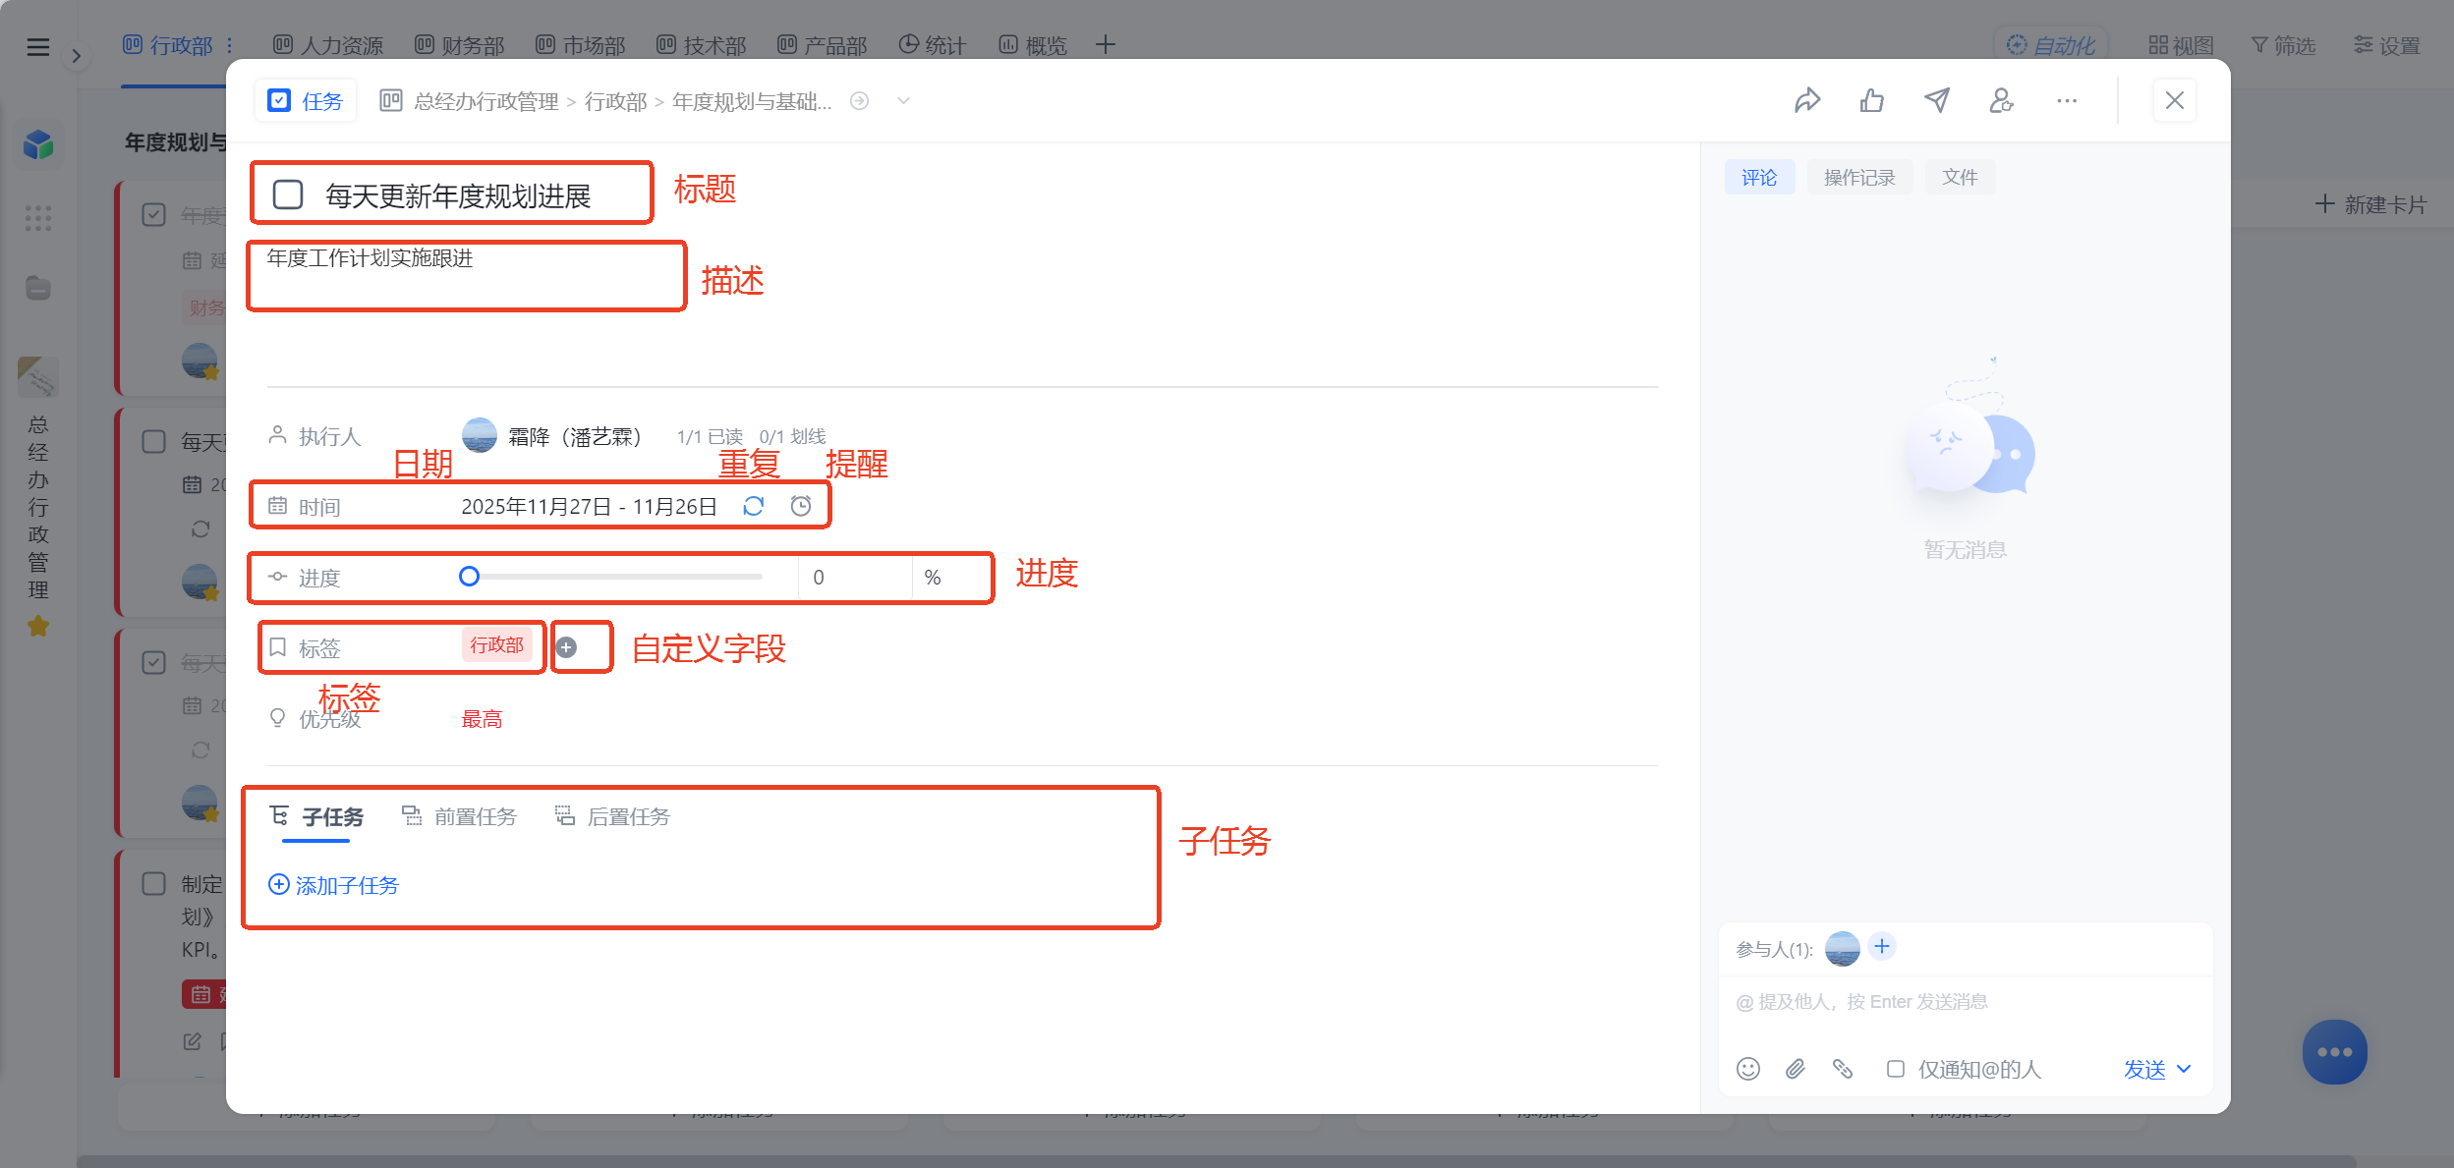The height and width of the screenshot is (1168, 2454).
Task: Click the yellow star favorite in sidebar
Action: (x=38, y=626)
